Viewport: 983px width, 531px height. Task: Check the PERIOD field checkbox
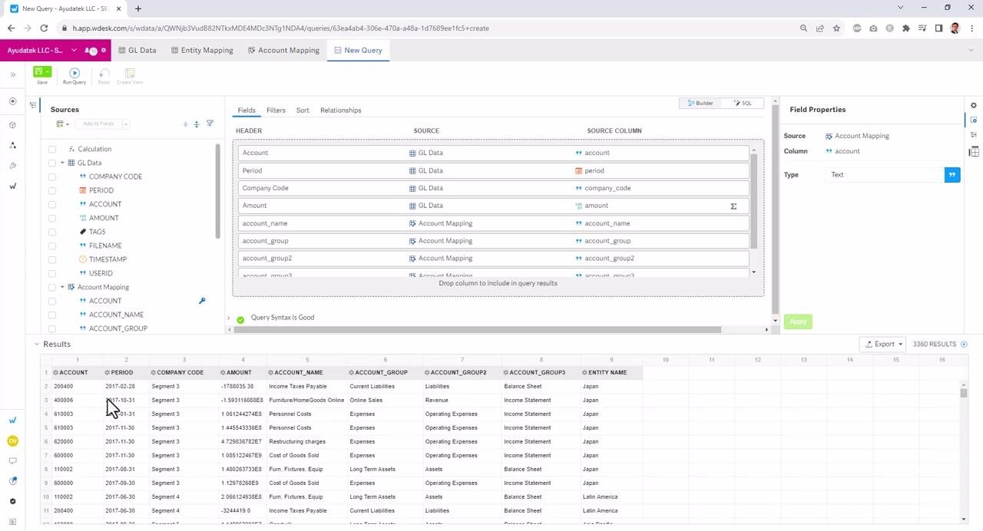tap(52, 190)
